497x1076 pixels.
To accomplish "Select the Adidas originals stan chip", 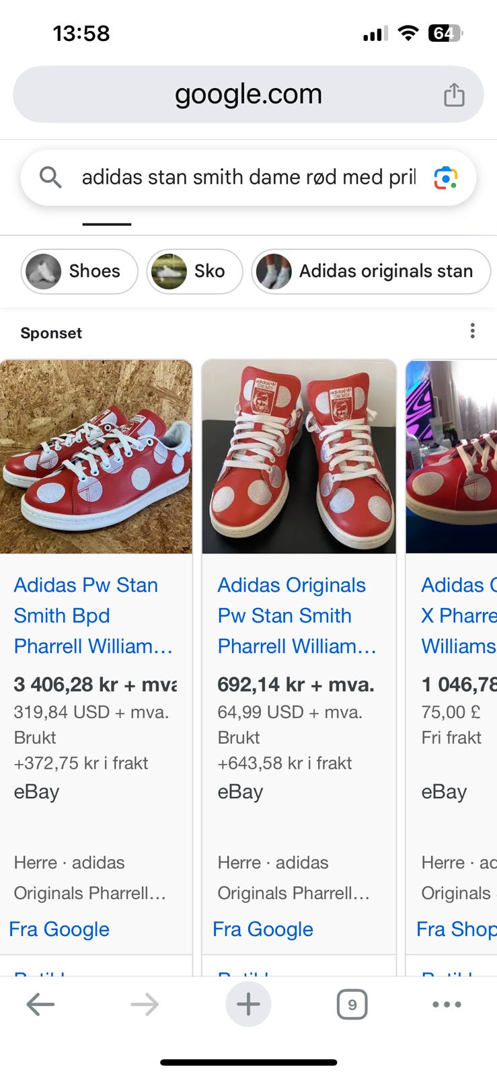I will (x=371, y=272).
